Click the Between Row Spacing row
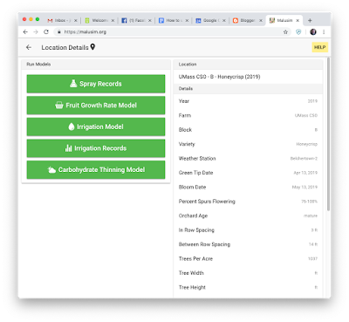 pyautogui.click(x=248, y=244)
